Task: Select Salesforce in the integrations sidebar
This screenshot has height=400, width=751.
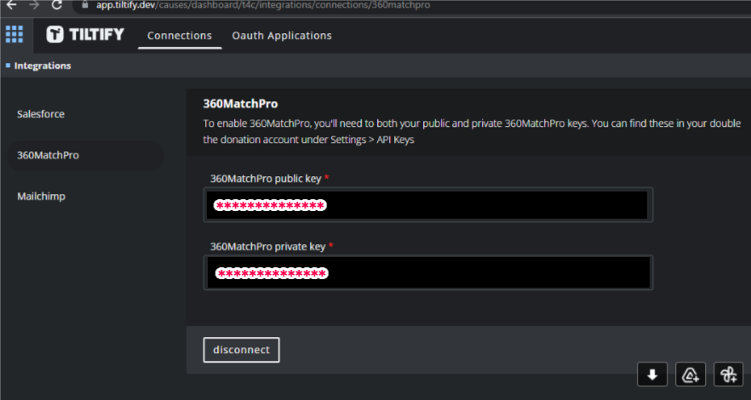Action: [41, 114]
